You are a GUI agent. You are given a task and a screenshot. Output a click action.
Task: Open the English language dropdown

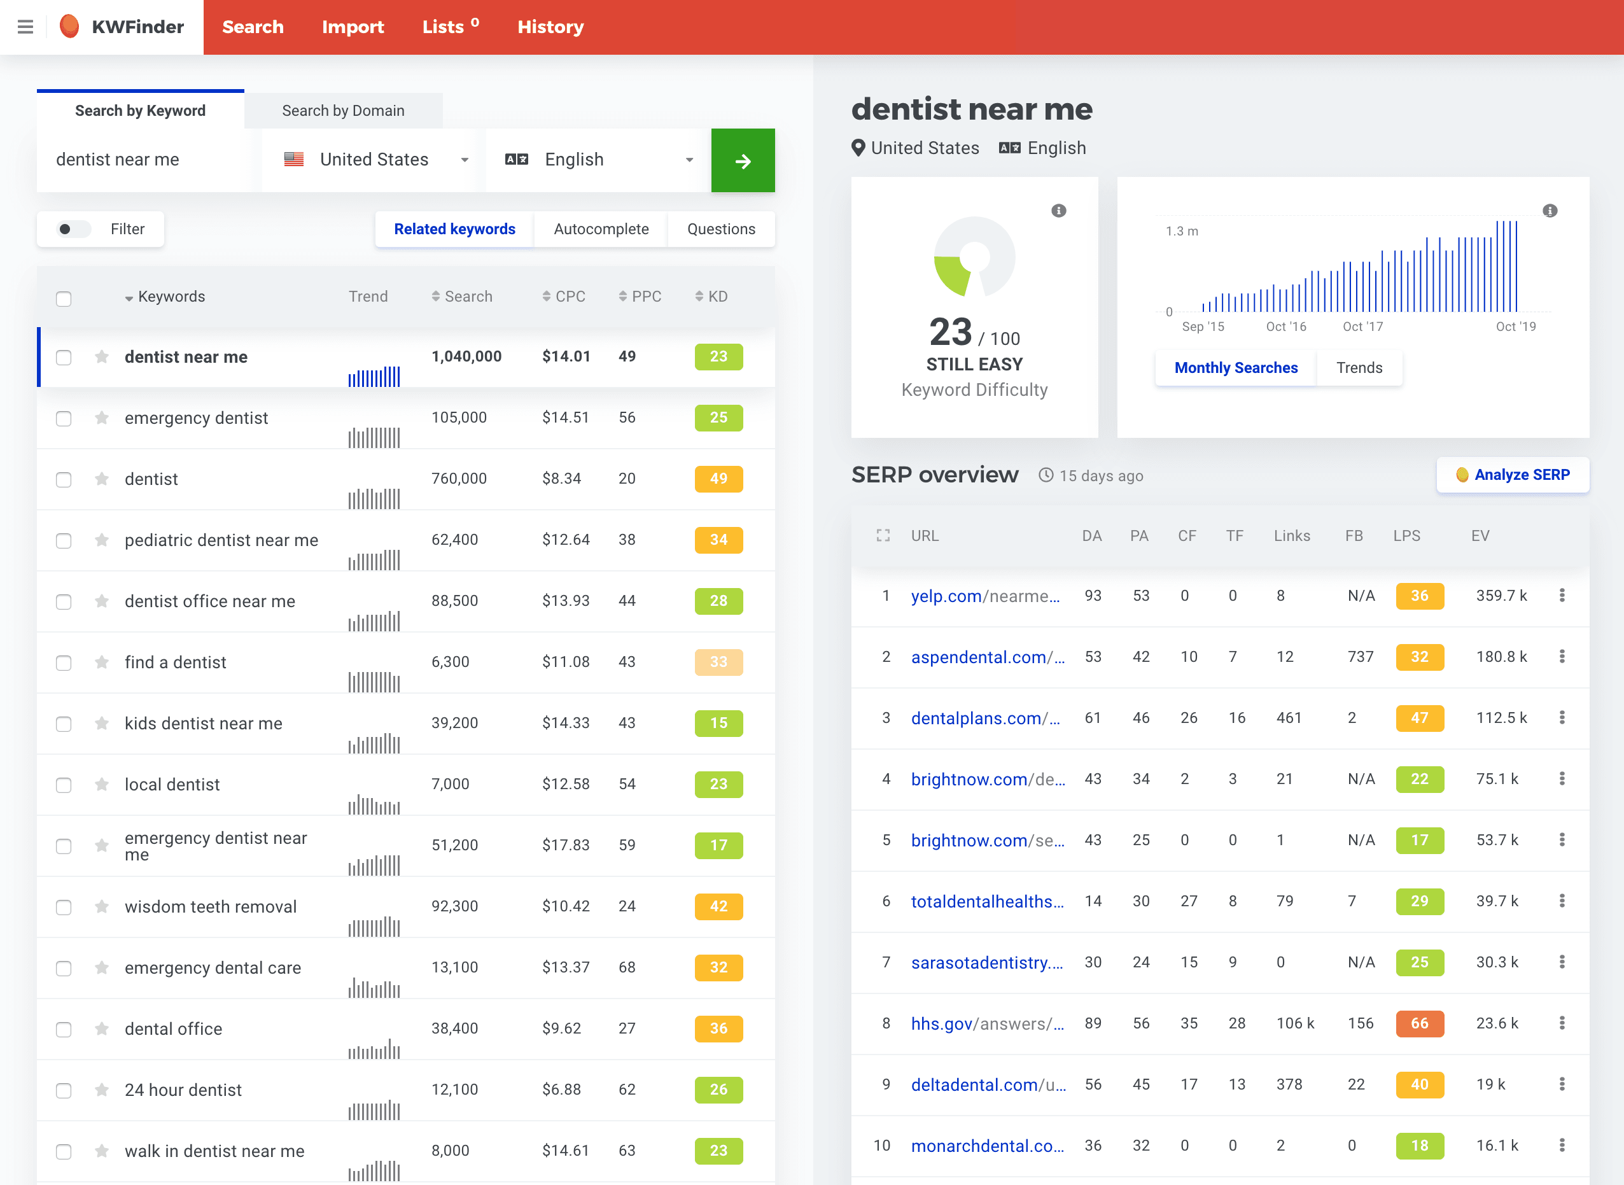[598, 160]
